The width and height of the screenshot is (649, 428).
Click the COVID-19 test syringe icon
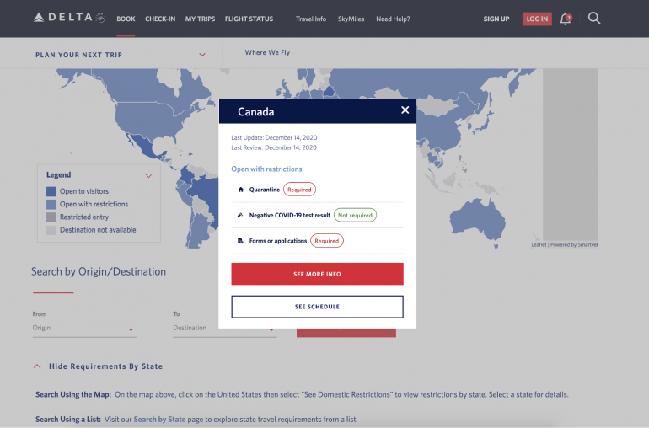(x=240, y=216)
